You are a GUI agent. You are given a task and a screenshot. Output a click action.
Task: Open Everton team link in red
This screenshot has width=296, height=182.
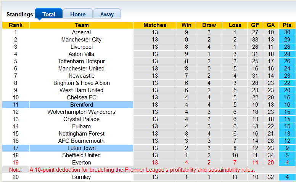coord(81,163)
